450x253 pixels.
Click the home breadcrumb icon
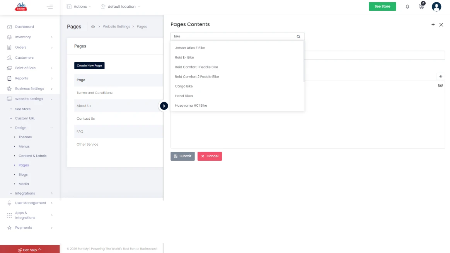click(x=92, y=26)
